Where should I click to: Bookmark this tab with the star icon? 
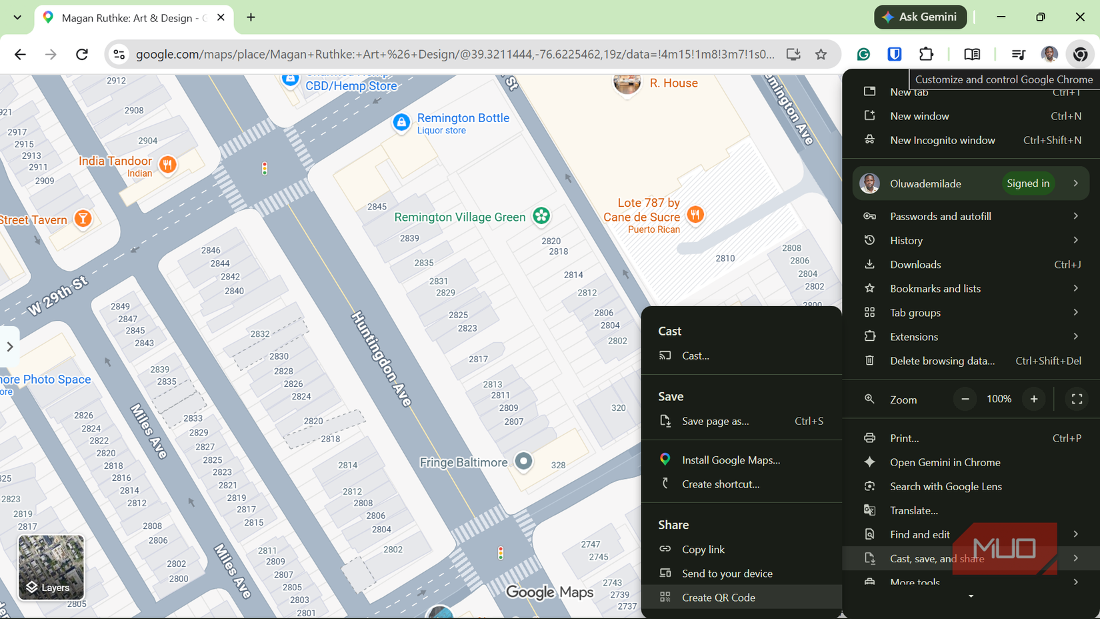point(821,54)
